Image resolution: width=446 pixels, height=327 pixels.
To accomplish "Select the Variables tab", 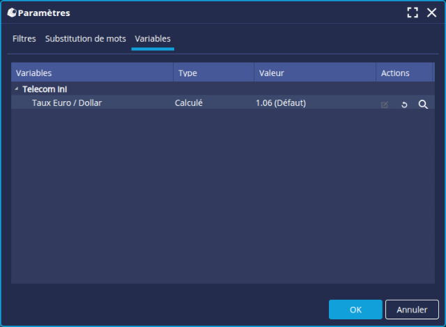I will pos(153,39).
